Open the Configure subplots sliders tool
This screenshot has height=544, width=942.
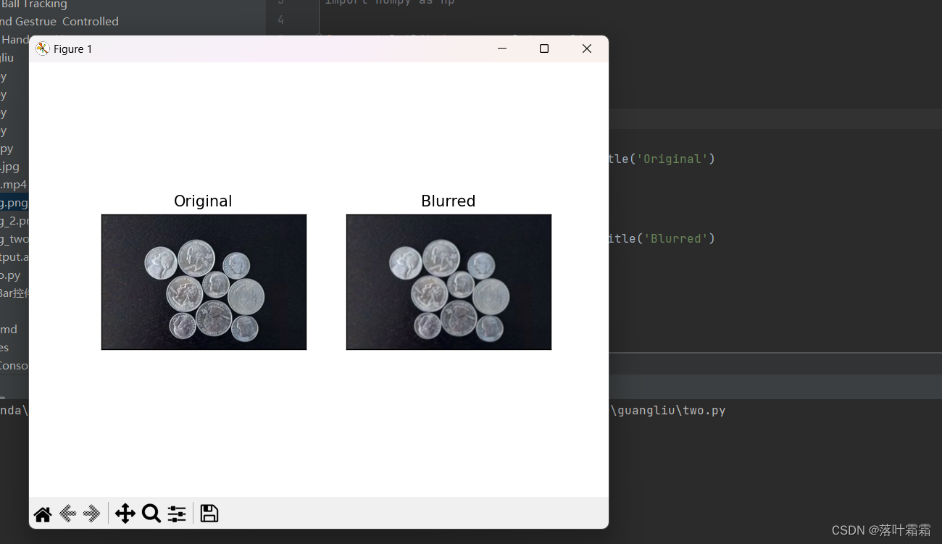tap(177, 514)
